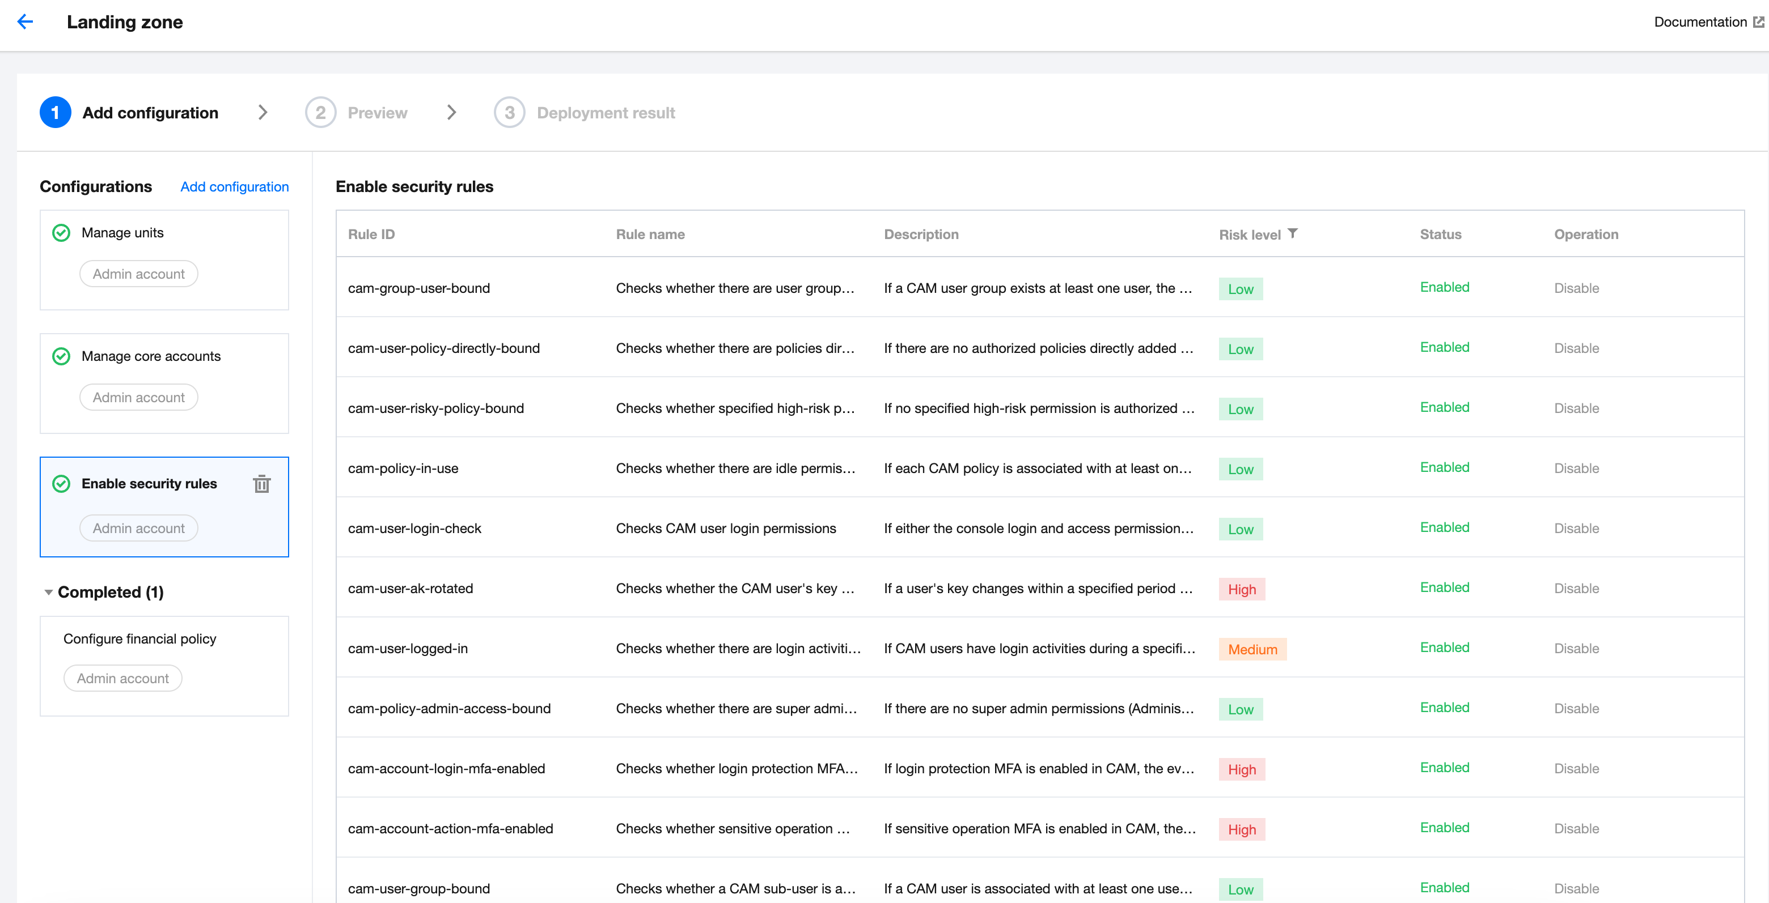Click step 1 circle indicator

55,113
